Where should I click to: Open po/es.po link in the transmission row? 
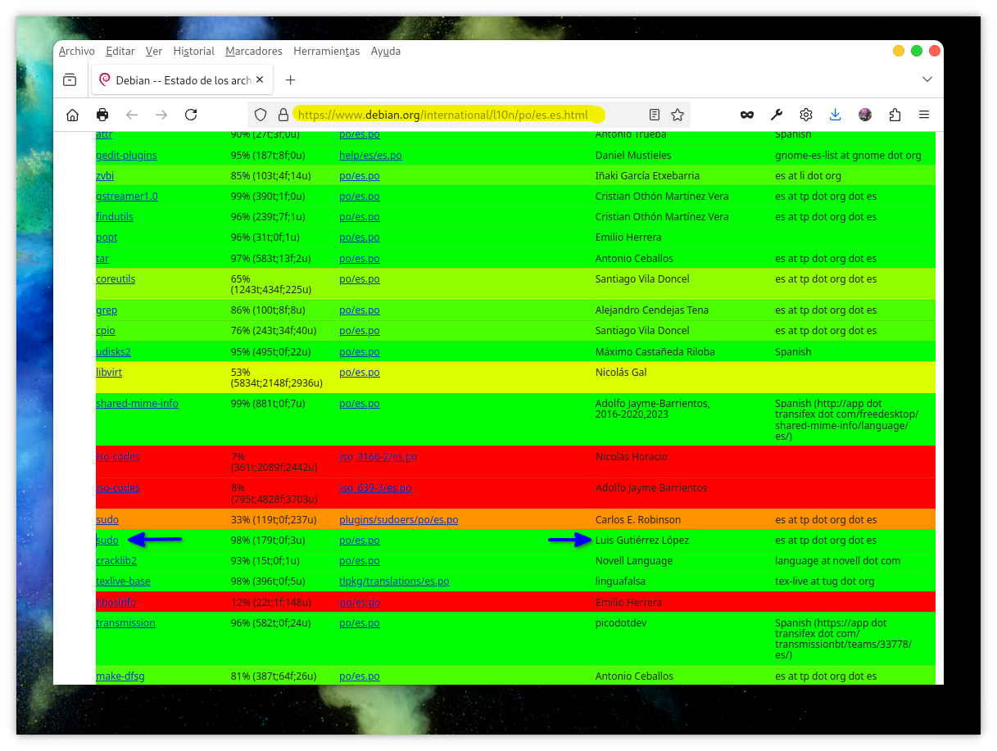point(360,622)
